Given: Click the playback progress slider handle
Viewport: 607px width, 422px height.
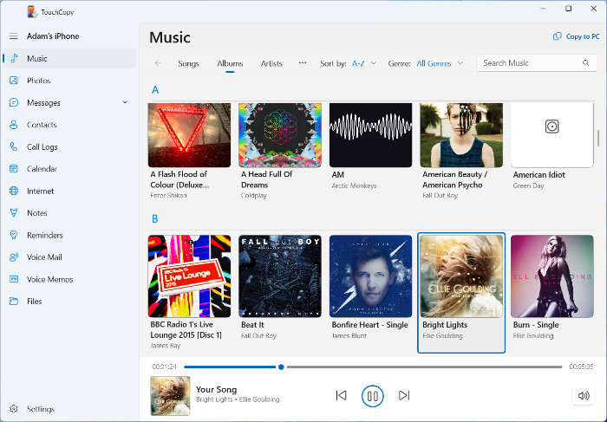Looking at the screenshot, I should coord(281,367).
